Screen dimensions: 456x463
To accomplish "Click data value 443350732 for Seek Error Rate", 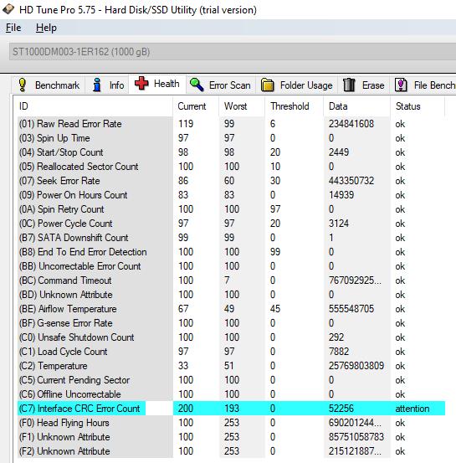I will pyautogui.click(x=351, y=181).
